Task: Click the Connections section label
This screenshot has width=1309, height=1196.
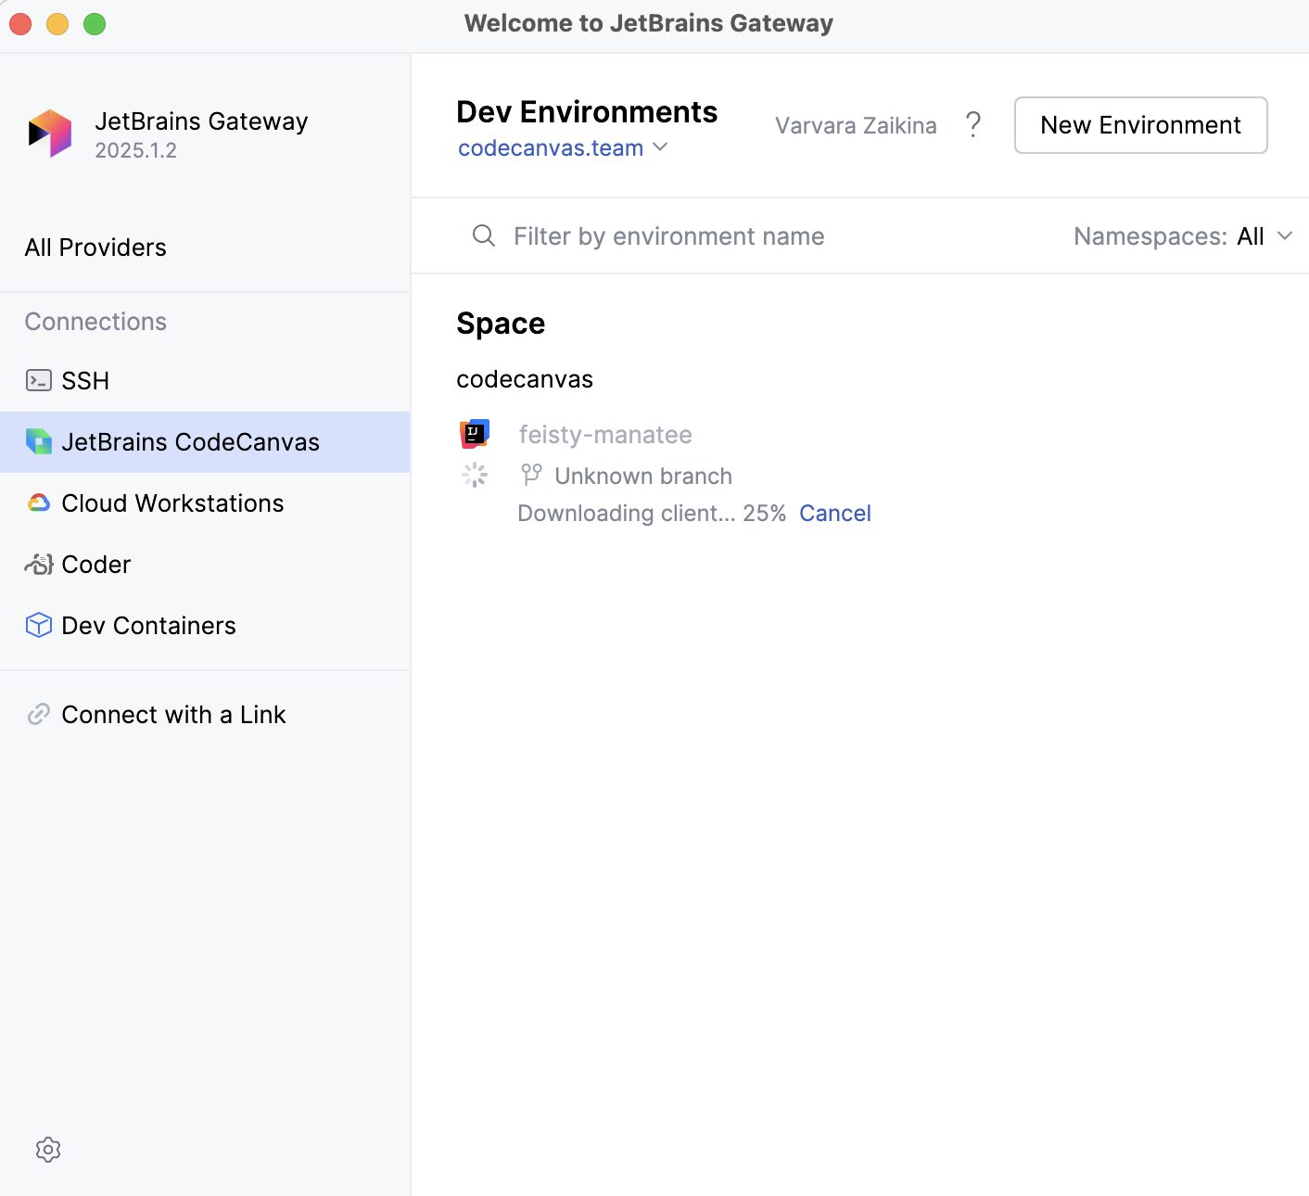Action: coord(95,322)
